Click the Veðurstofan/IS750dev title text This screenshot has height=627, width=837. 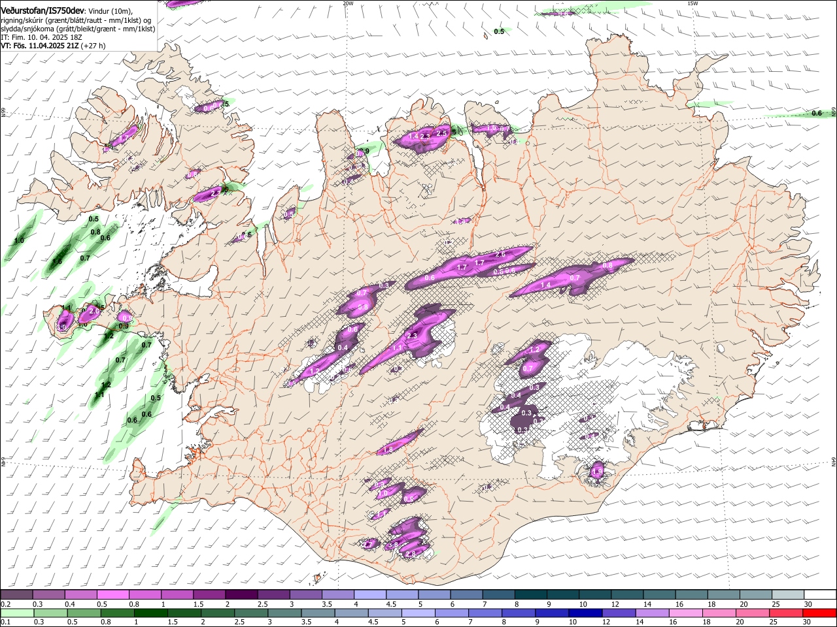[43, 10]
